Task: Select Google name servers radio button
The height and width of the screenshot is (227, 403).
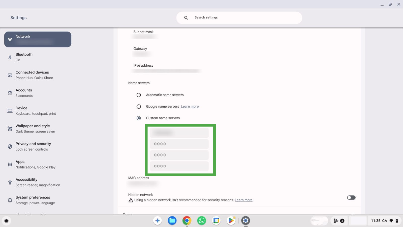Action: point(139,107)
